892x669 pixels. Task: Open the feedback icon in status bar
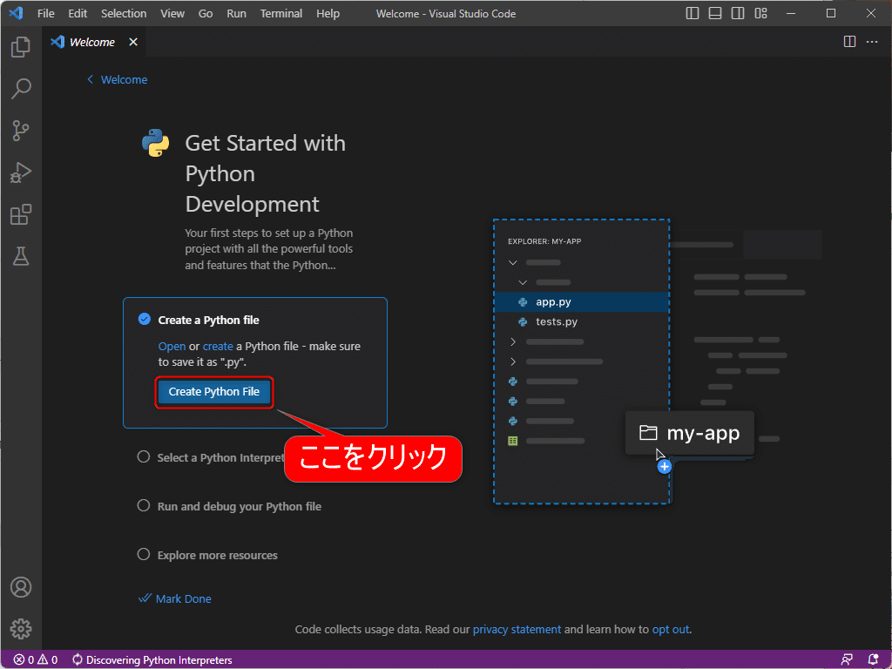click(847, 660)
